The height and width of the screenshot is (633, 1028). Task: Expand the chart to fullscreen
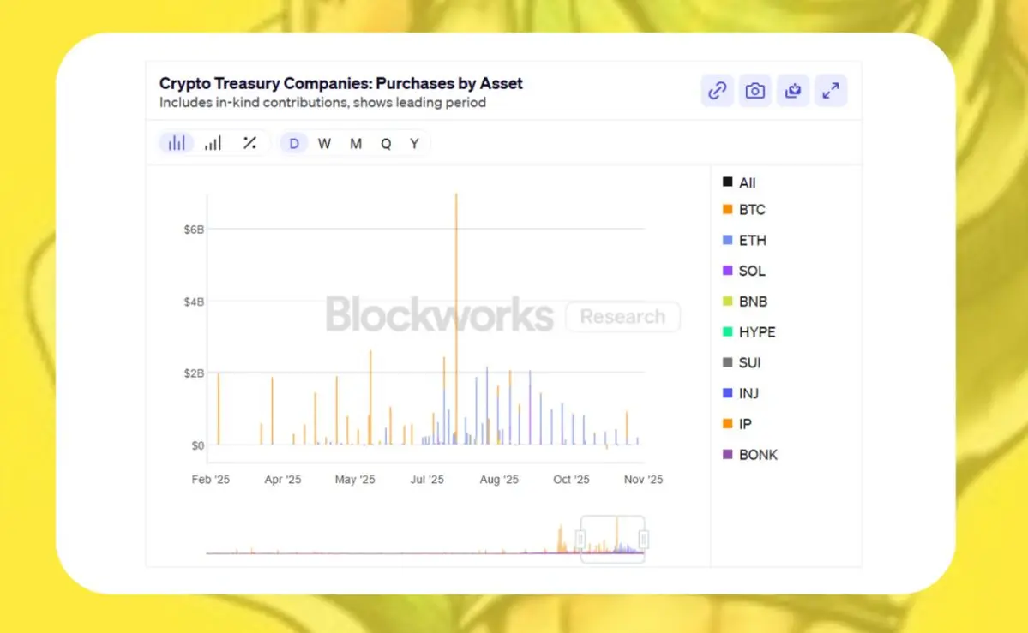tap(830, 90)
